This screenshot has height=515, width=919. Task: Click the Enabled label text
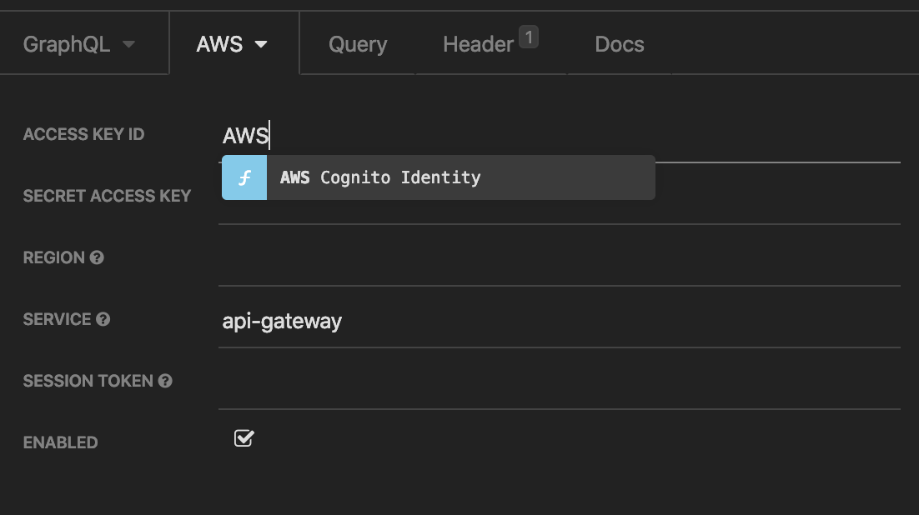pos(60,442)
